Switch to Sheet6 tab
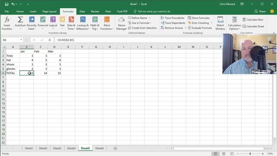The image size is (277, 156). pyautogui.click(x=100, y=148)
